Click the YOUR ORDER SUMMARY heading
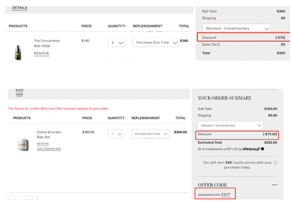 tap(224, 98)
